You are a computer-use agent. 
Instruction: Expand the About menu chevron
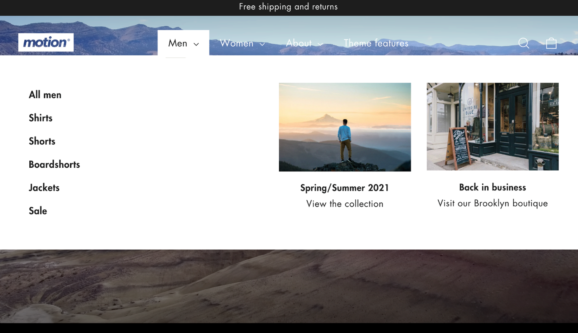[x=320, y=44]
